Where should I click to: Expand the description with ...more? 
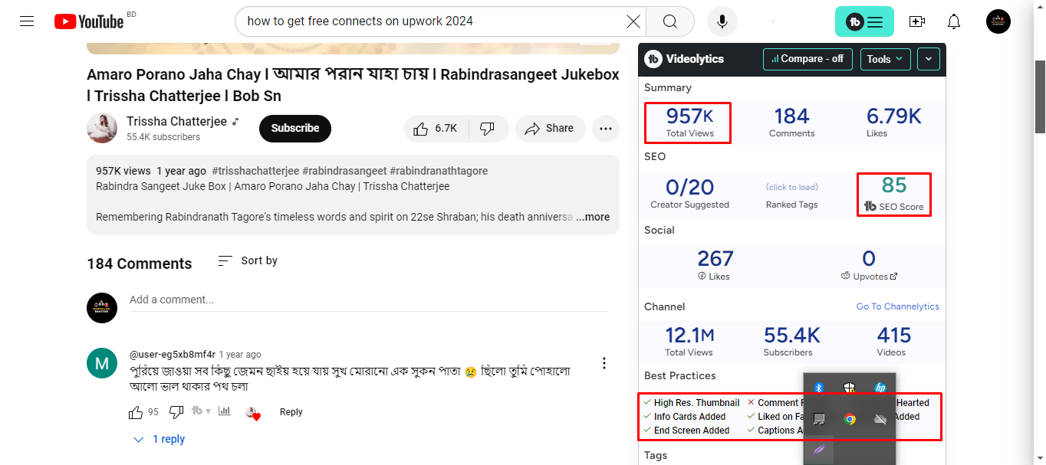tap(594, 217)
